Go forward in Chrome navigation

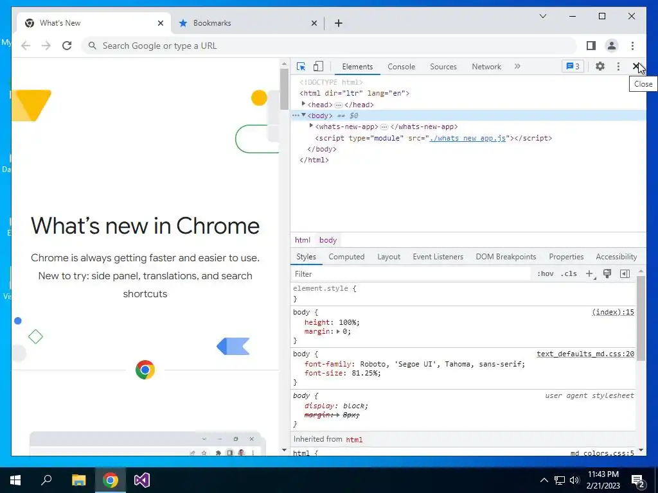(46, 46)
